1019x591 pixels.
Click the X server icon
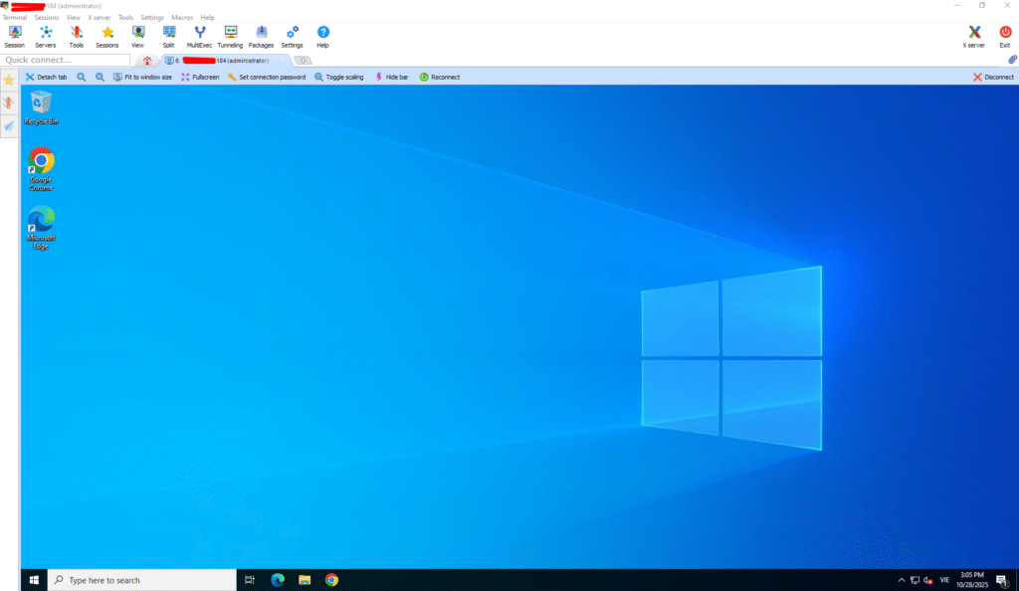974,37
